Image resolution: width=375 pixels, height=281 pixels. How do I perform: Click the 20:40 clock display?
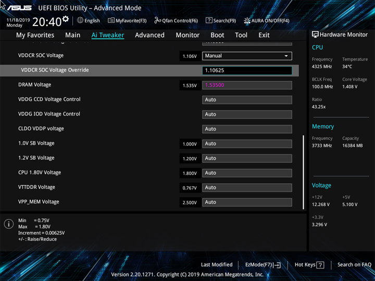(x=47, y=22)
